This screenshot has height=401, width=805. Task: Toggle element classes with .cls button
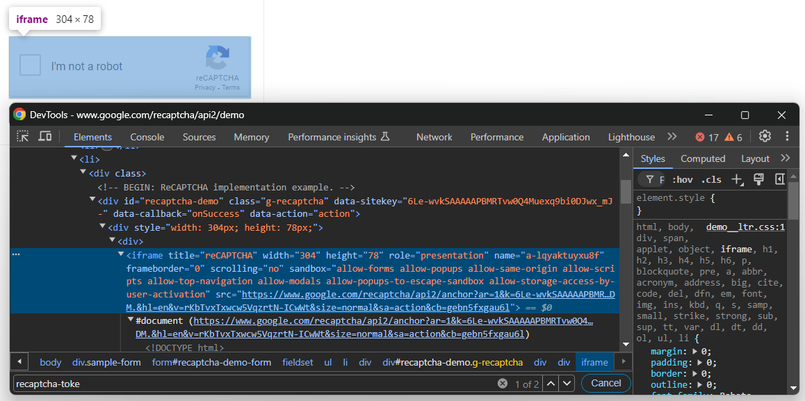click(711, 179)
